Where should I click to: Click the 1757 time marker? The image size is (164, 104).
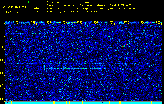coord(111,23)
